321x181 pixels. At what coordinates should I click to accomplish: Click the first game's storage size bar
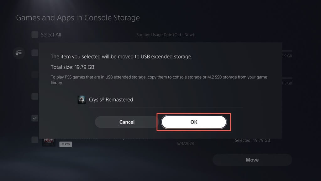(x=287, y=51)
